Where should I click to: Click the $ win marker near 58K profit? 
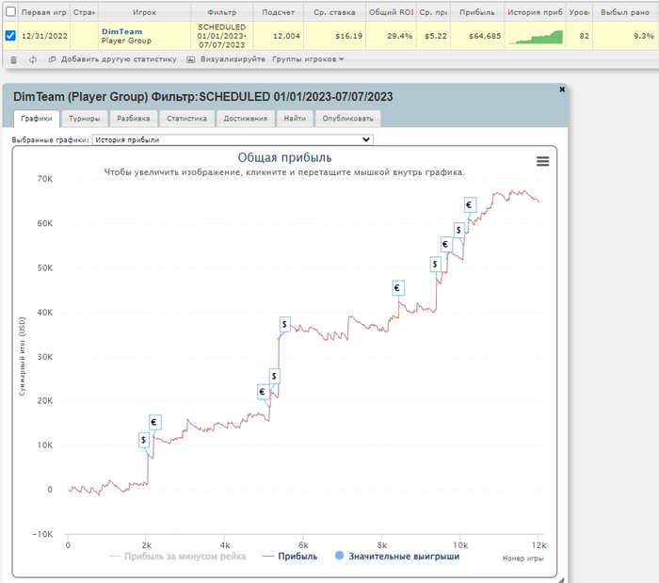(459, 230)
